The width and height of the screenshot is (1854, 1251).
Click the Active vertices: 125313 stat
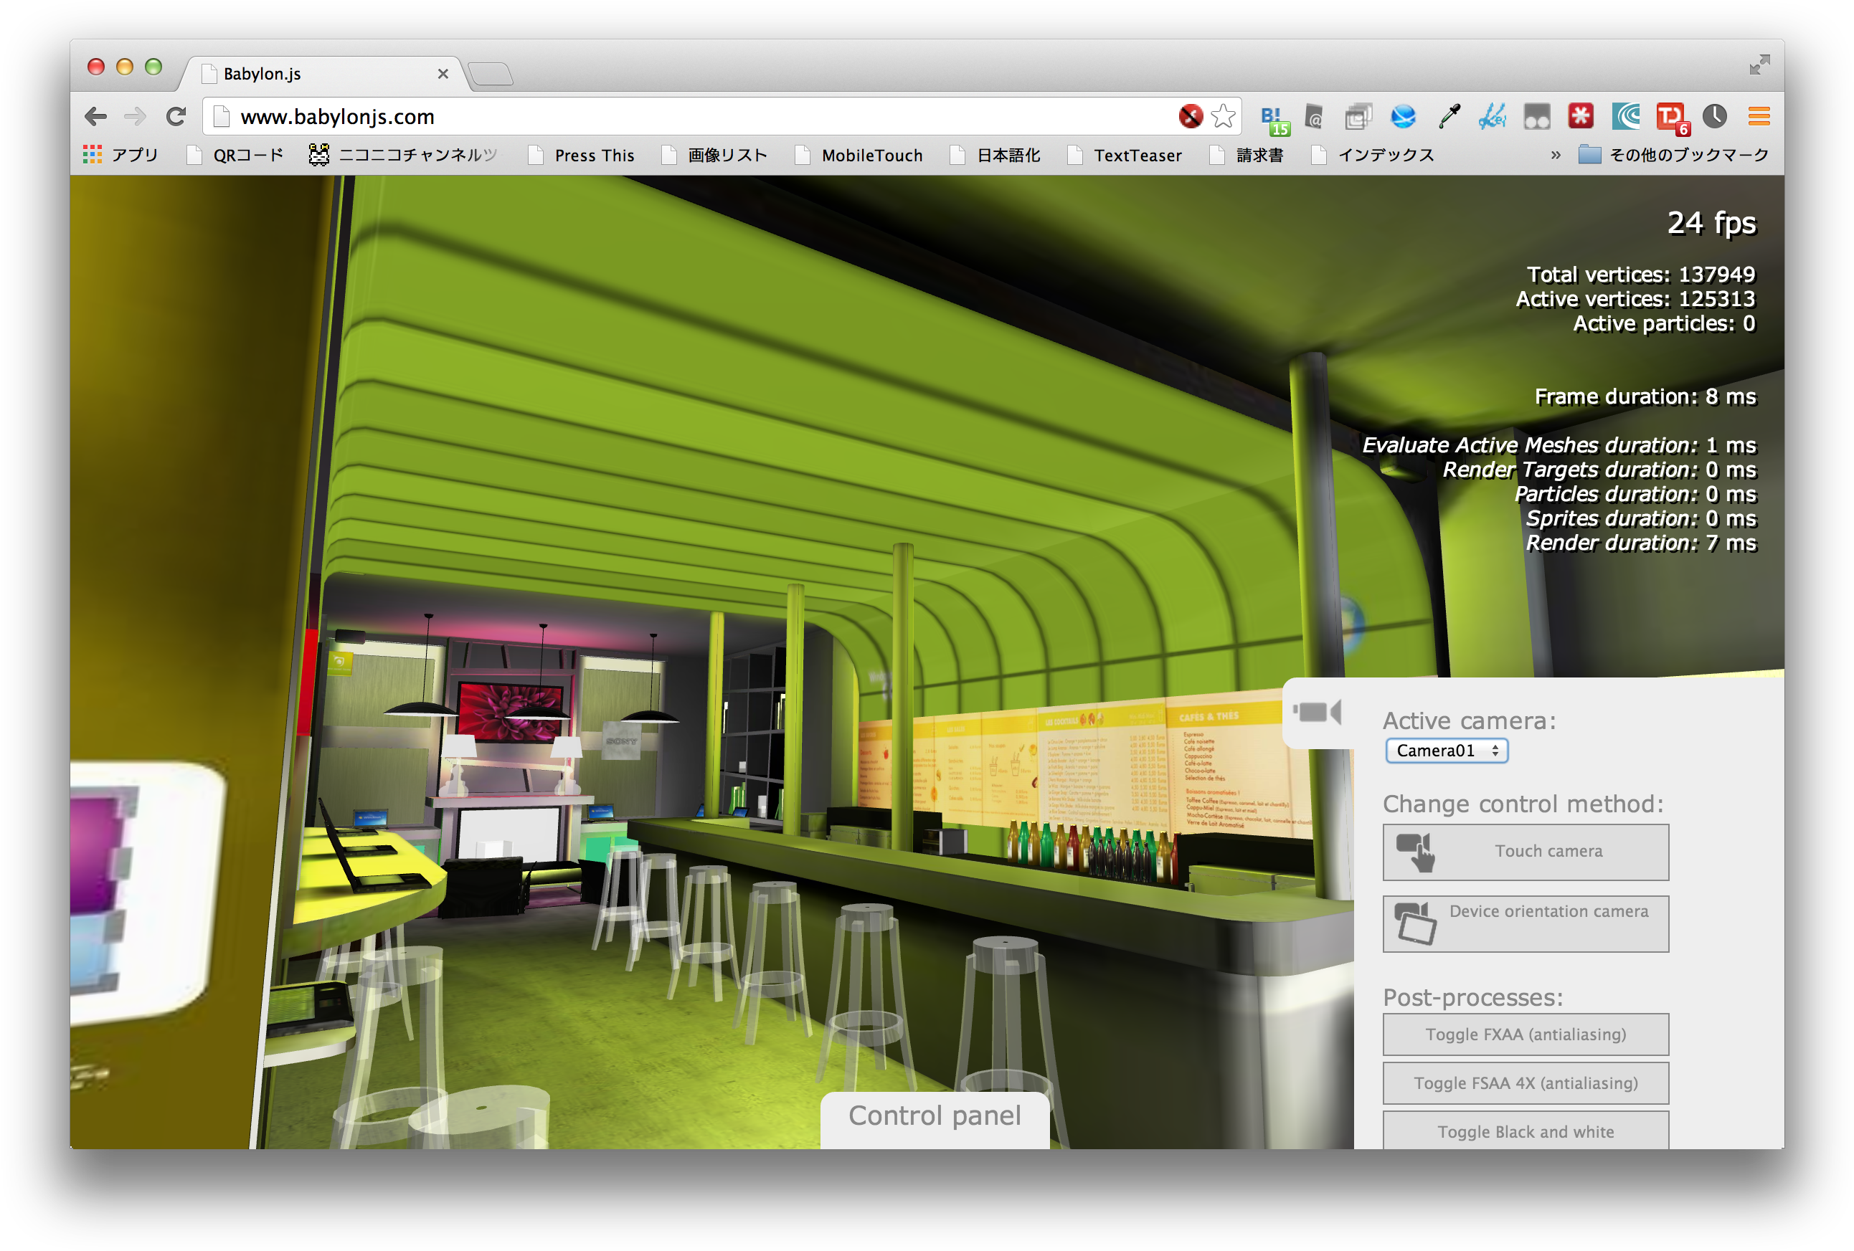[x=1635, y=299]
